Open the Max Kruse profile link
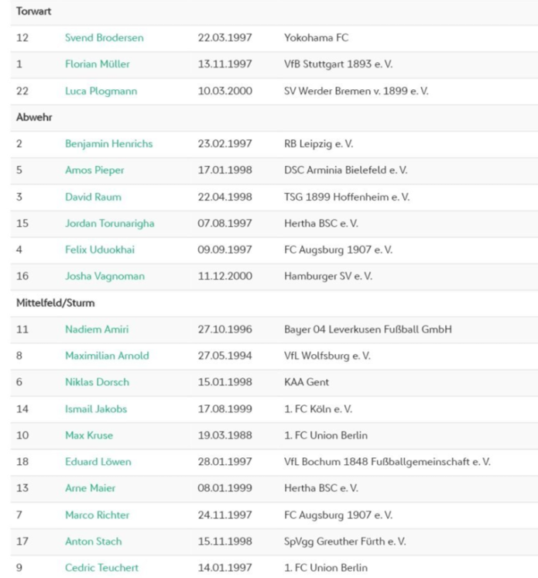 [x=89, y=435]
